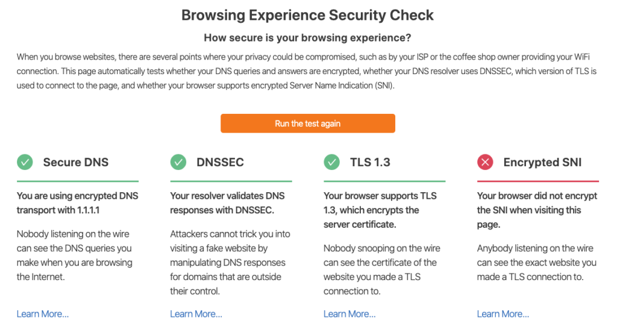
Task: Click the text 'You are using encrypted DNS transport'
Action: 78,203
